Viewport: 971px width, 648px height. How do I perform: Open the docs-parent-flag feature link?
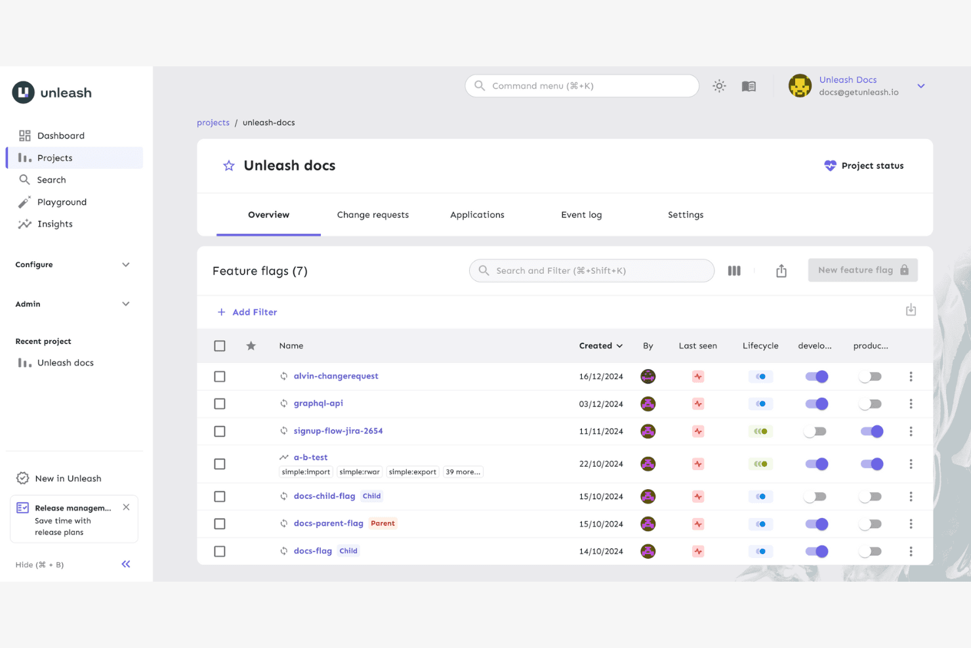328,523
